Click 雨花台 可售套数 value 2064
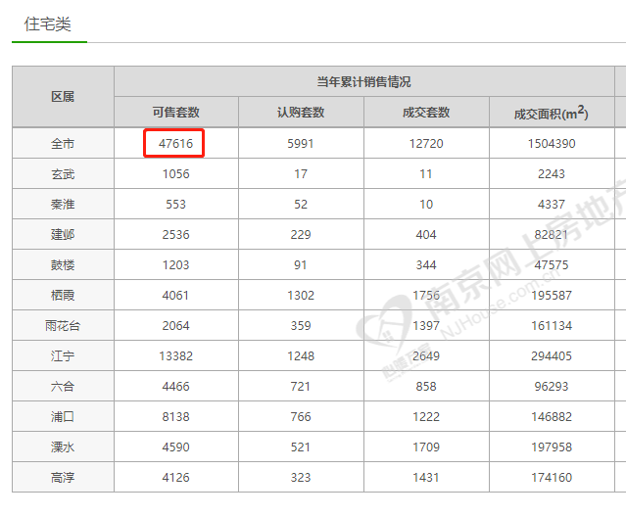Viewport: 626px width, 517px height. click(175, 326)
